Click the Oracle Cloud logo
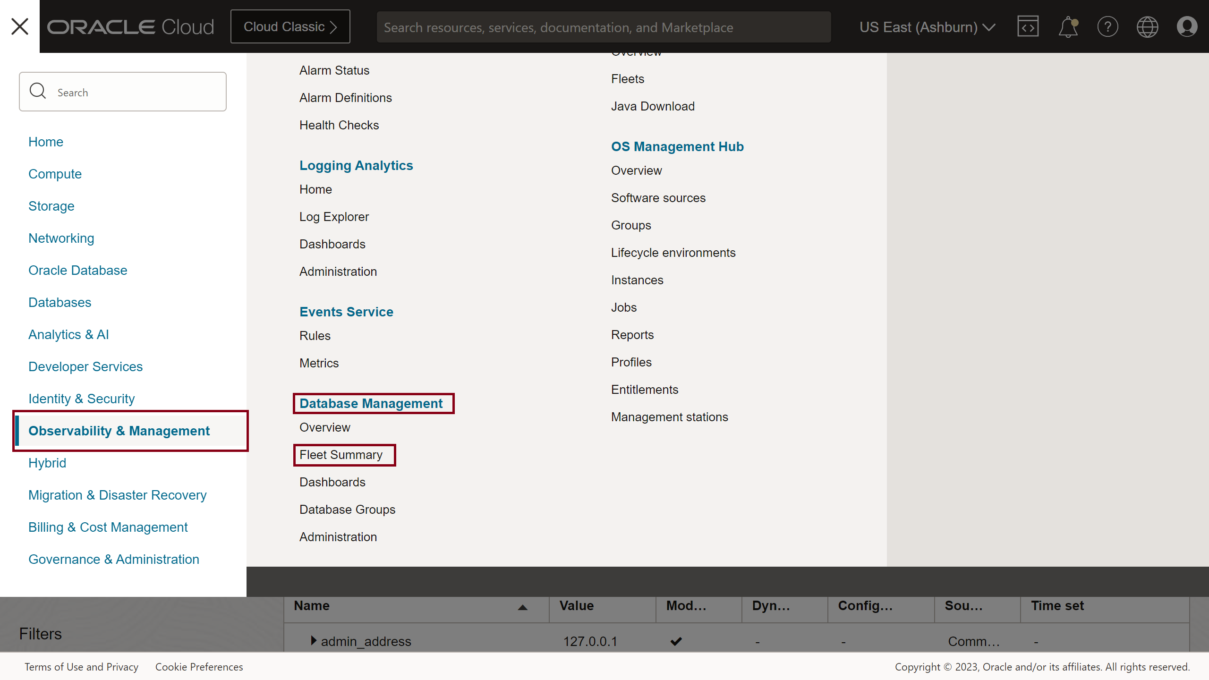Screen dimensions: 1209x680 pyautogui.click(x=130, y=26)
